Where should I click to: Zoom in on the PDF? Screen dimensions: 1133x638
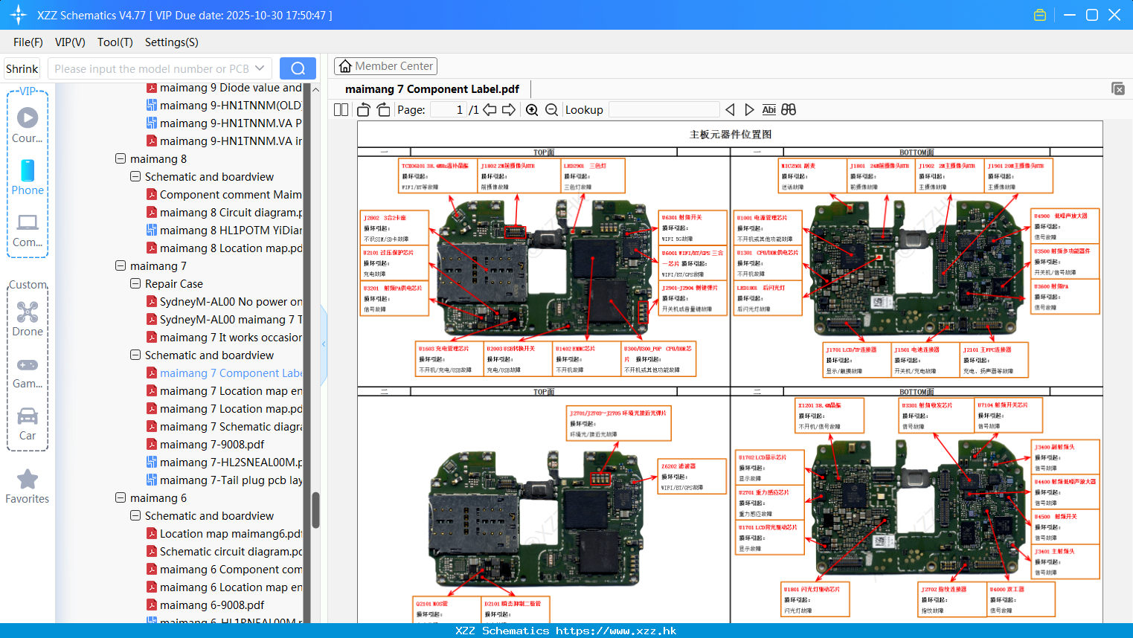click(532, 110)
